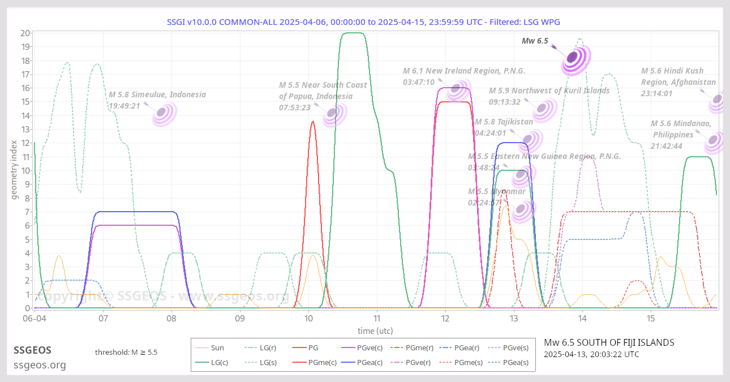
Task: Click the 'threshold: M ≥ 5.5' text
Action: click(x=126, y=352)
